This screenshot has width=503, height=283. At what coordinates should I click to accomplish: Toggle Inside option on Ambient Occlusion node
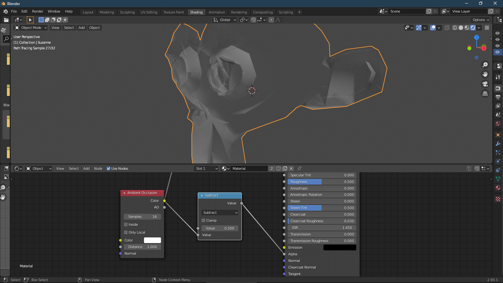click(x=125, y=224)
